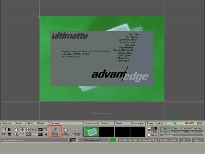Click the Blue logic bar

(182, 135)
